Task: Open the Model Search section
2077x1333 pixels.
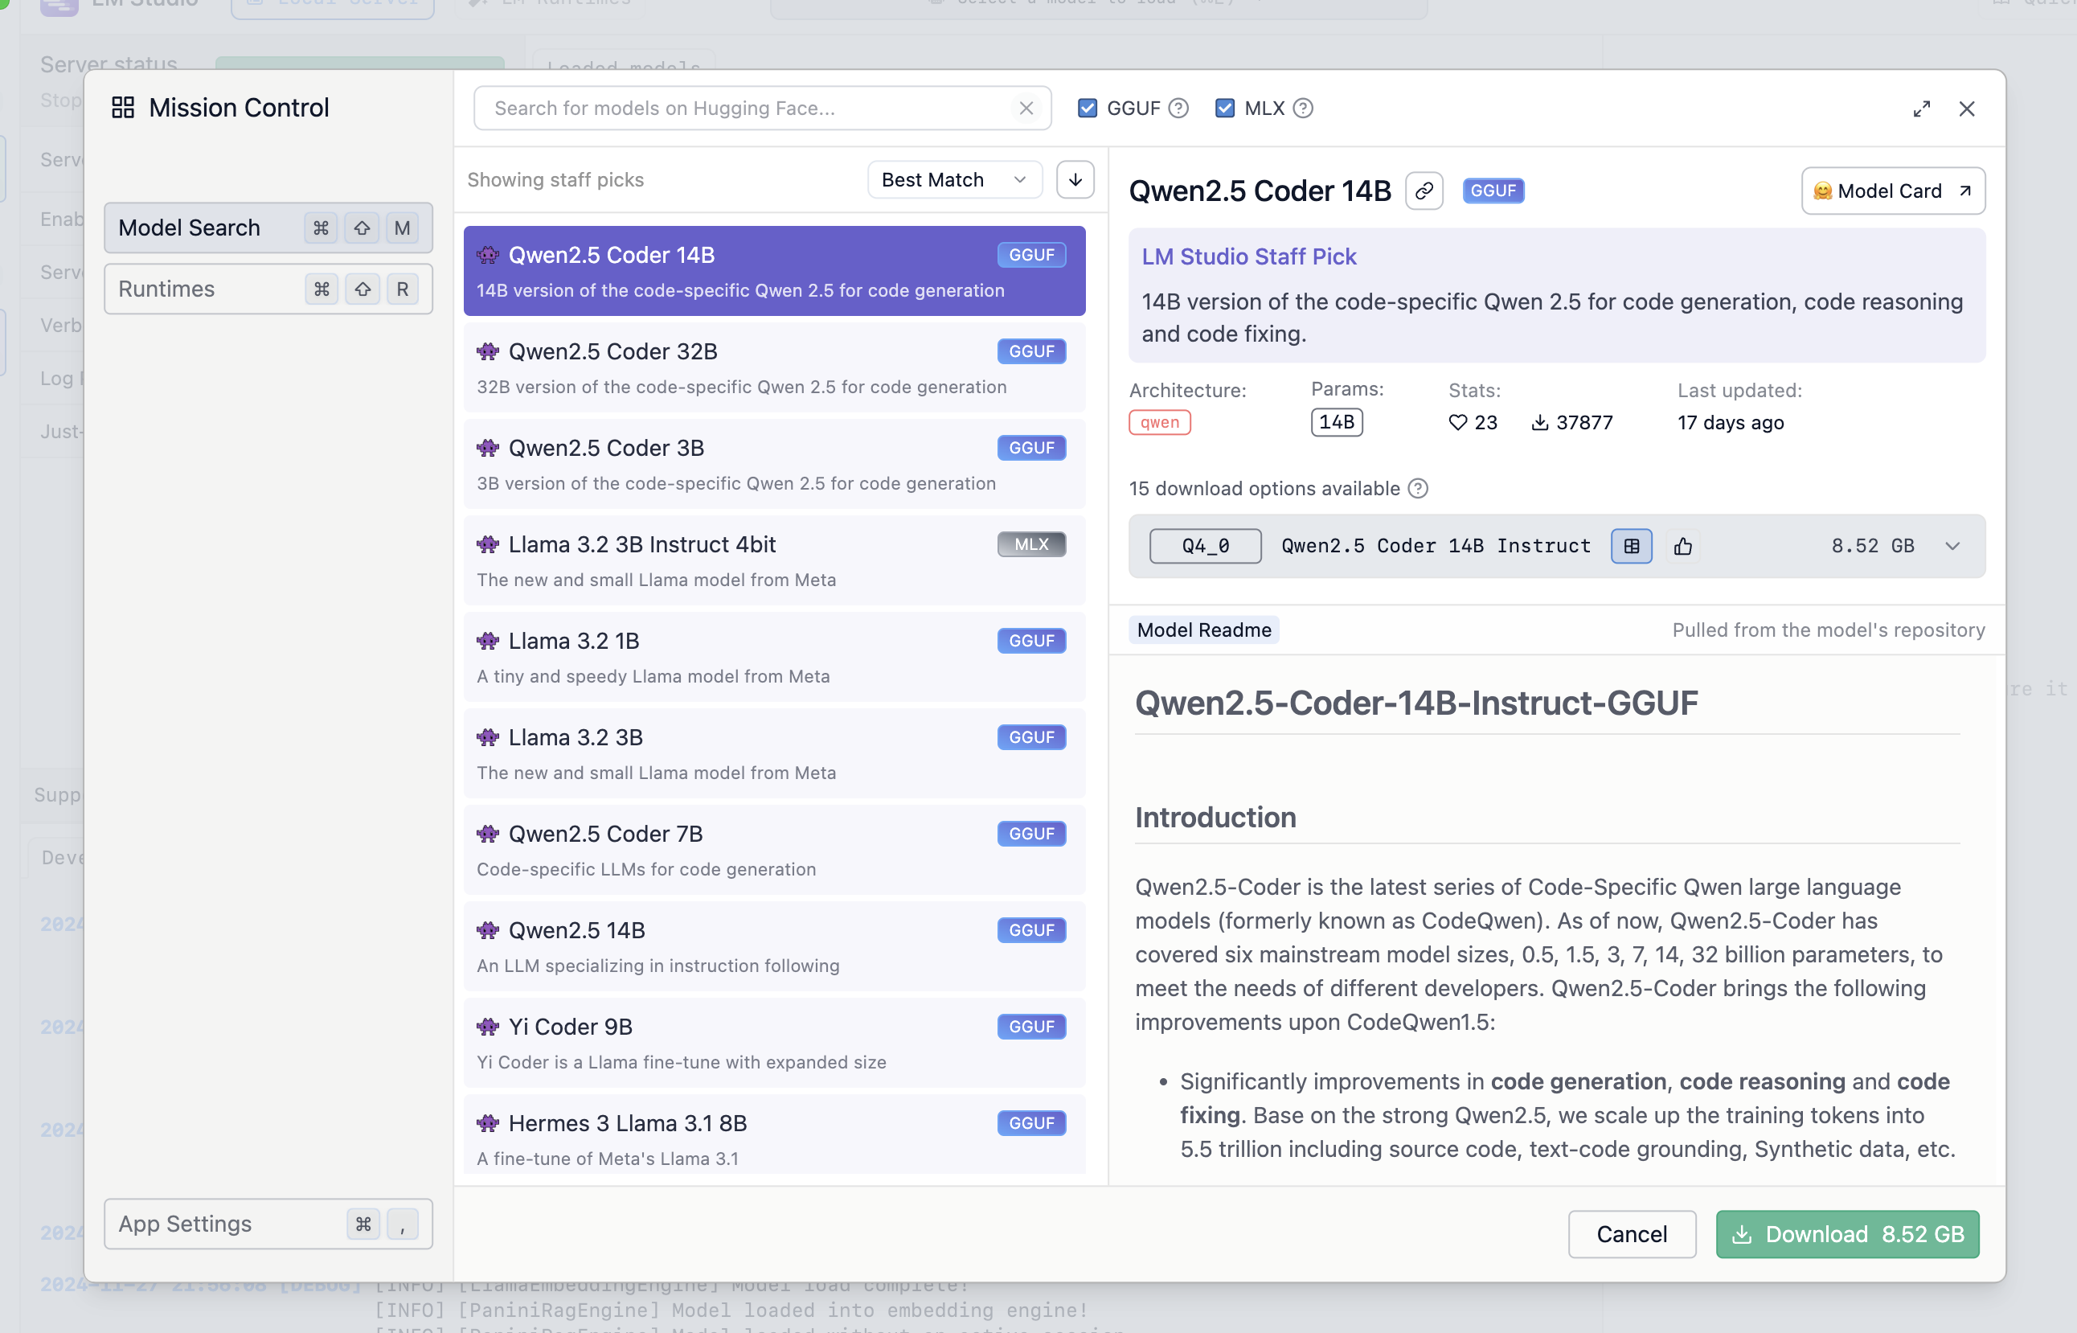Action: pos(268,228)
